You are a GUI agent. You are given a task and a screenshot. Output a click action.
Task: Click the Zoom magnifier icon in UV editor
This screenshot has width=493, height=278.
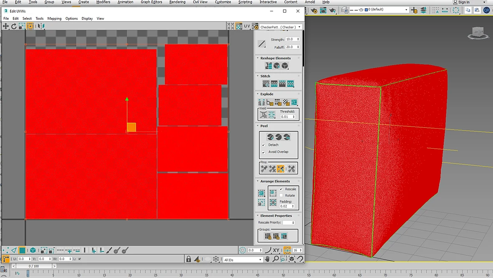click(275, 259)
